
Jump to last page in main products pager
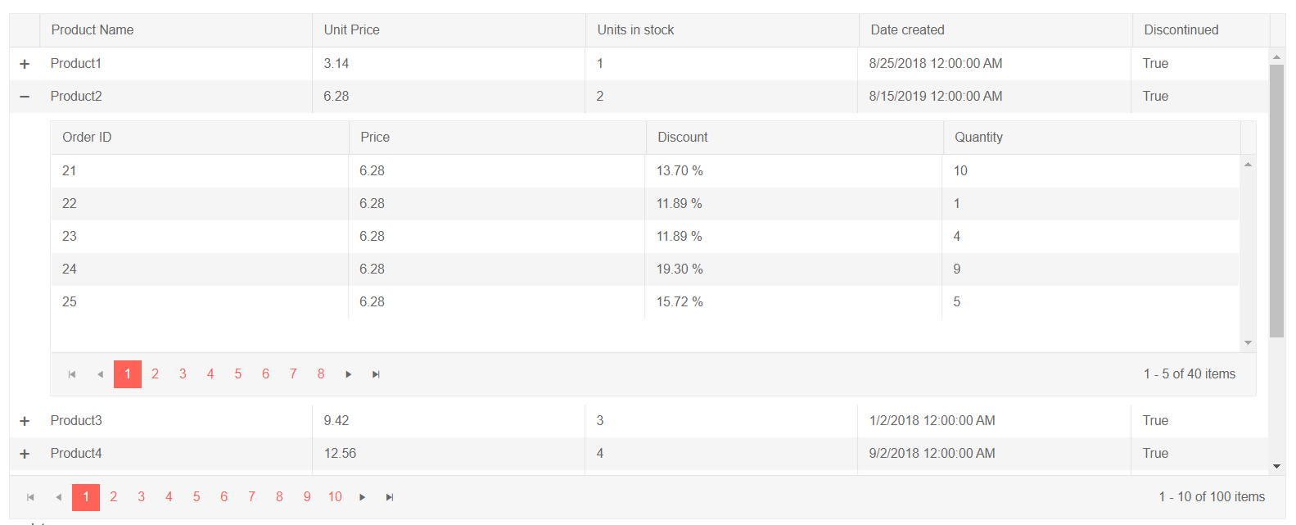pyautogui.click(x=391, y=497)
